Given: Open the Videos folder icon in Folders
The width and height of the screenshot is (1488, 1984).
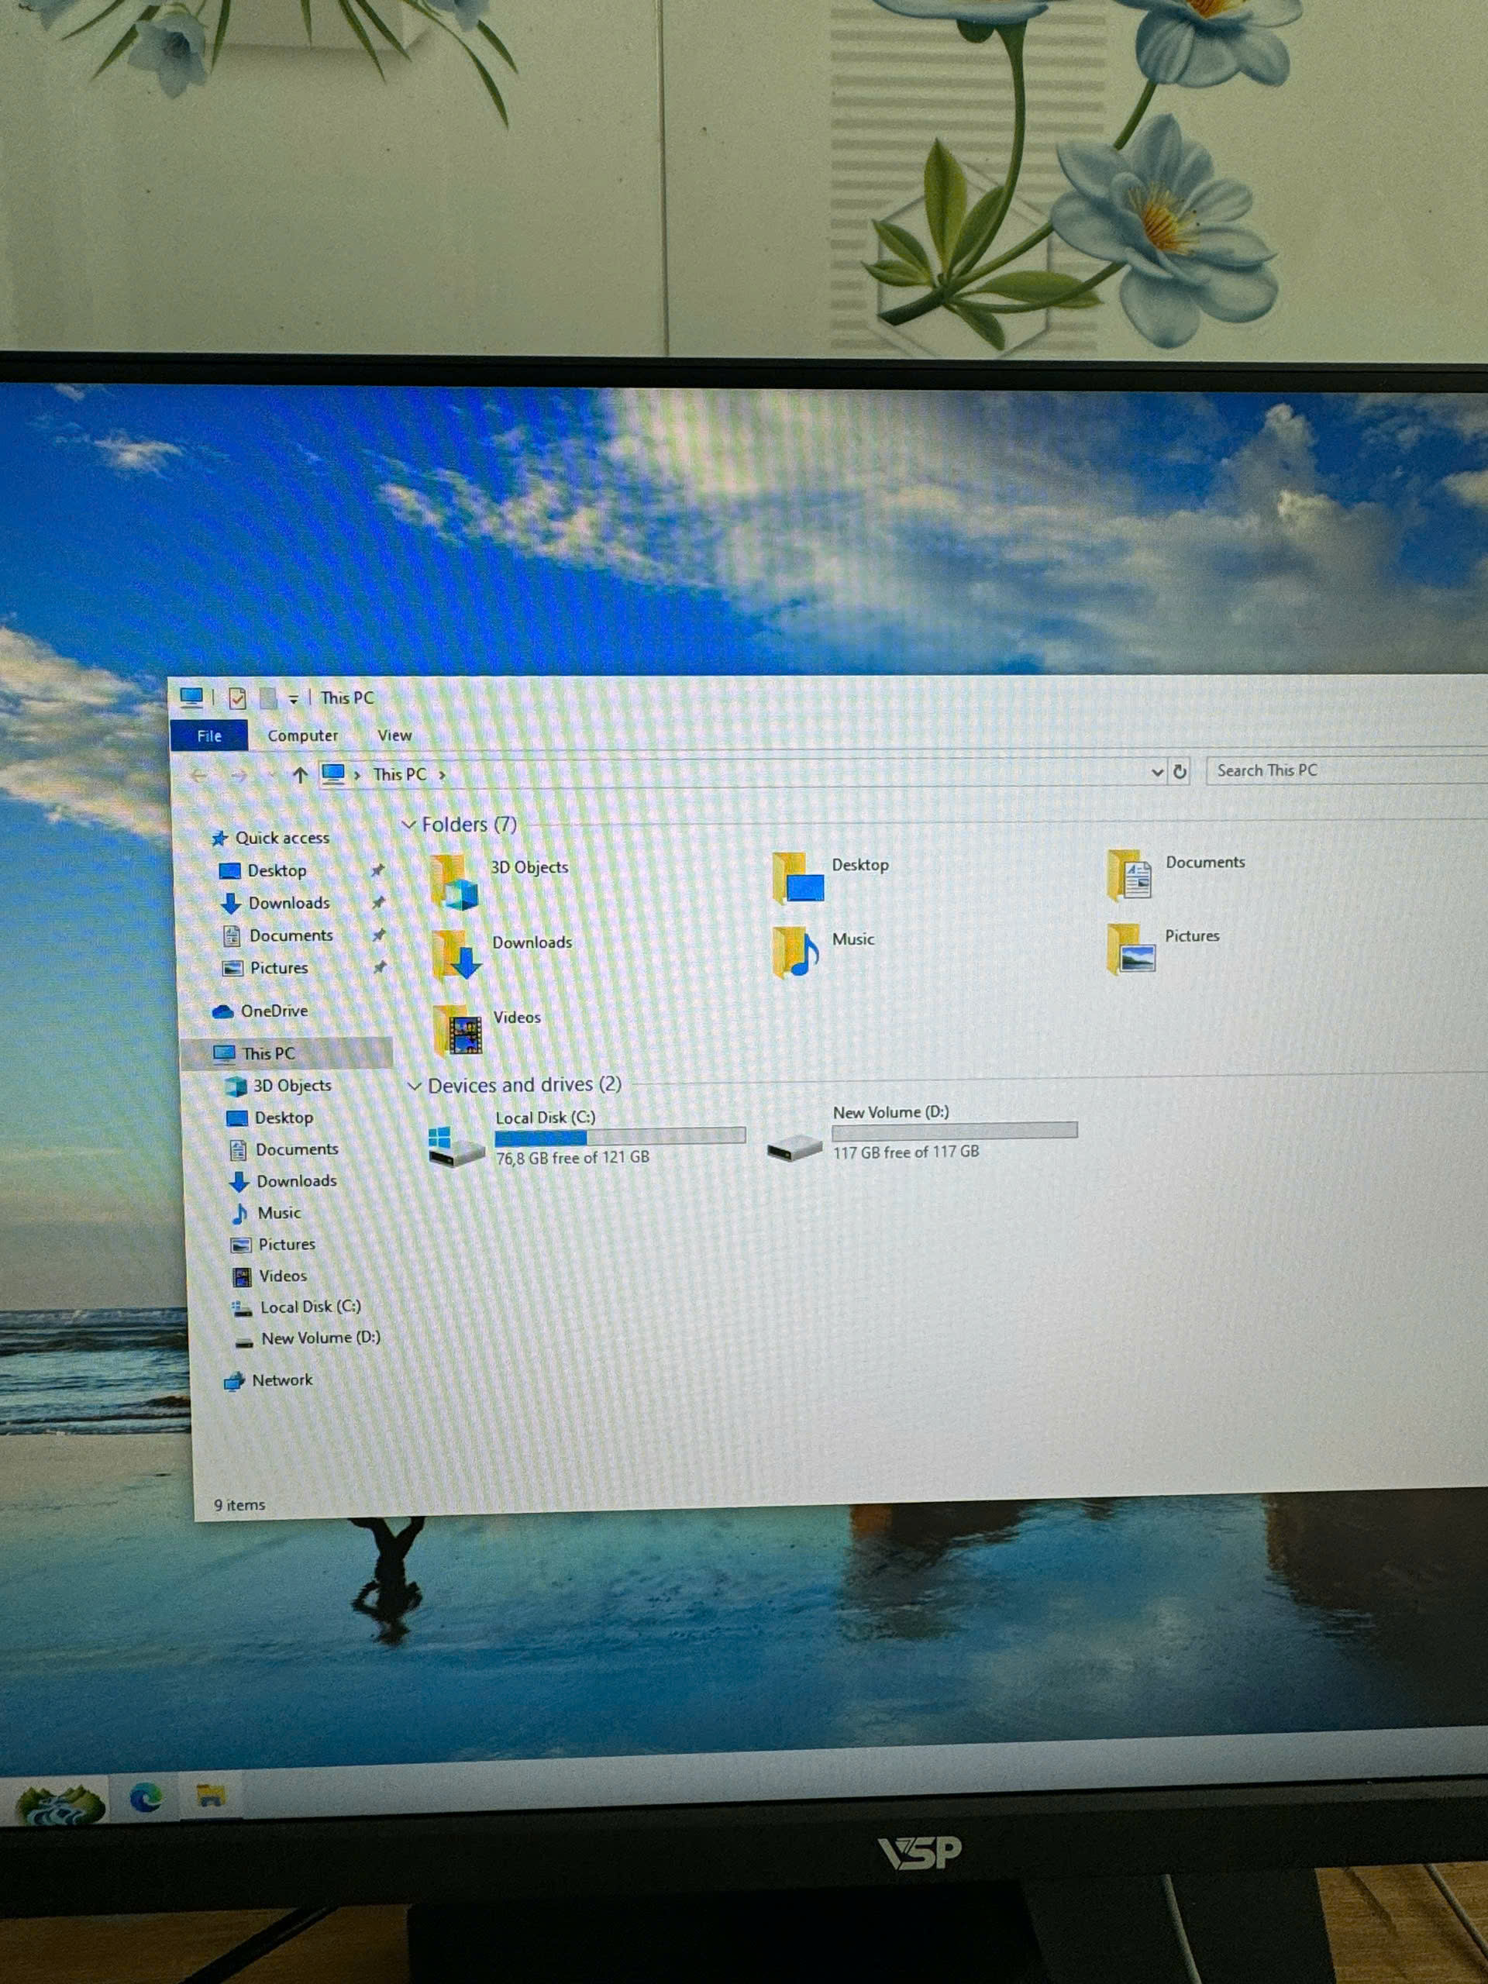Looking at the screenshot, I should pos(457,1030).
